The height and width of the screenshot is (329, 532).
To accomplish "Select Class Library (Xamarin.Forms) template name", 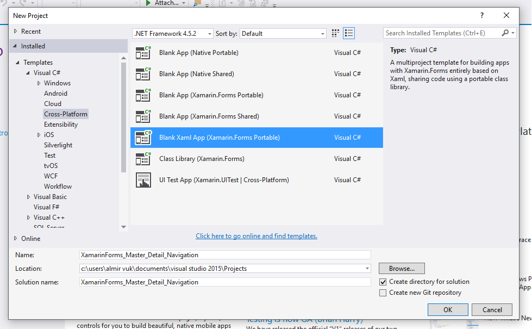I will coord(202,159).
